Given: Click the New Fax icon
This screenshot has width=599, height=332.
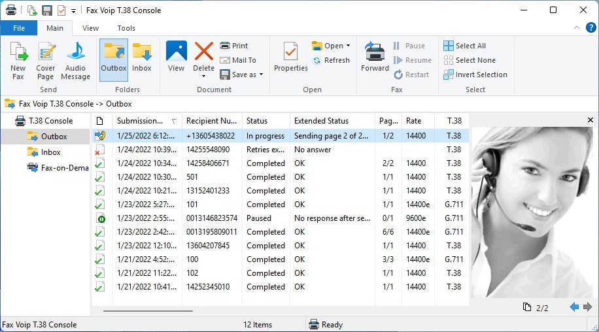Looking at the screenshot, I should click(x=18, y=60).
